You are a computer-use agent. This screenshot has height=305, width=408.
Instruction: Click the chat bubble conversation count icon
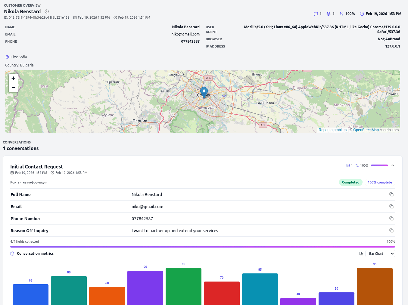pos(316,14)
